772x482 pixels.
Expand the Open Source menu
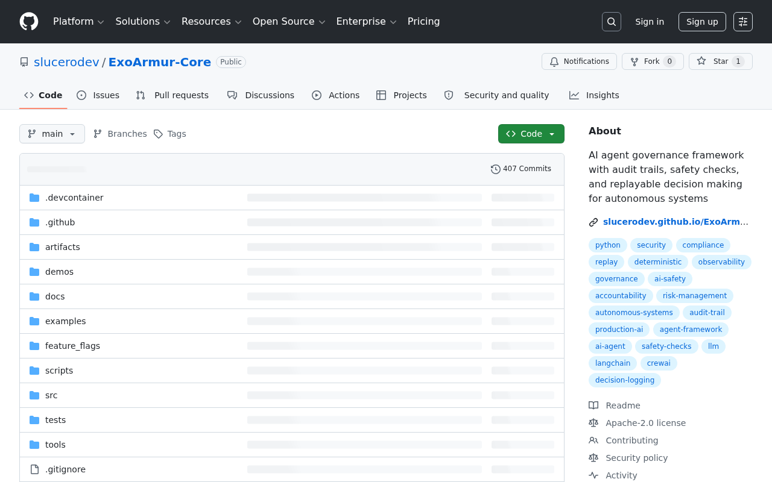tap(289, 22)
